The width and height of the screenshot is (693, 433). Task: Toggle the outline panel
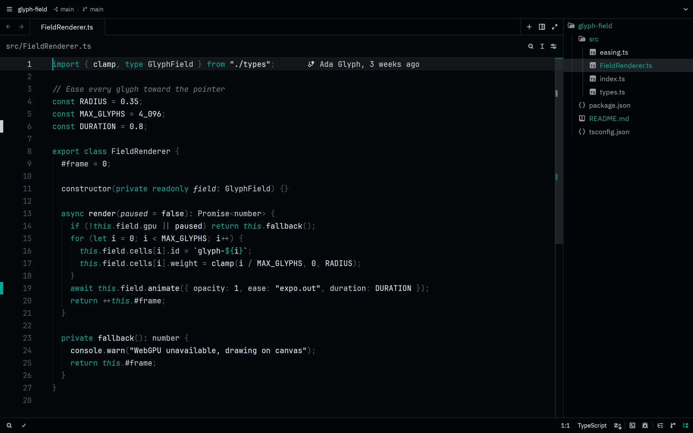point(660,425)
